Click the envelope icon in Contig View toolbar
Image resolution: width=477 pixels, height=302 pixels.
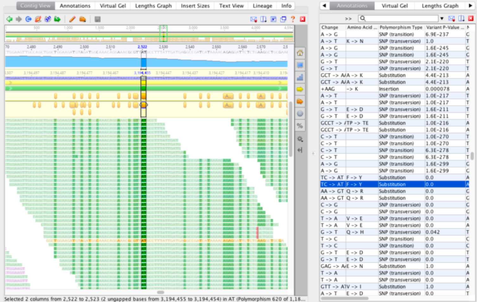tap(253, 19)
